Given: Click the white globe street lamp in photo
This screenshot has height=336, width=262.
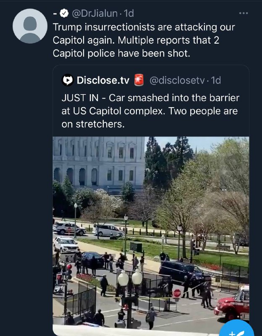Looking at the screenshot, I should (x=129, y=278).
